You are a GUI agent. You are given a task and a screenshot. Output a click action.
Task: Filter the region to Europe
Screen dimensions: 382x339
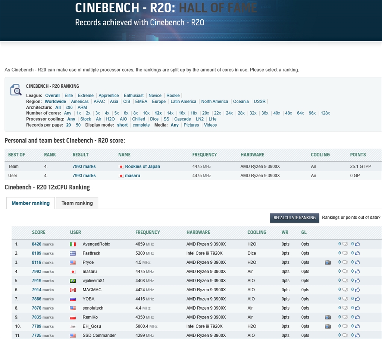coord(159,101)
